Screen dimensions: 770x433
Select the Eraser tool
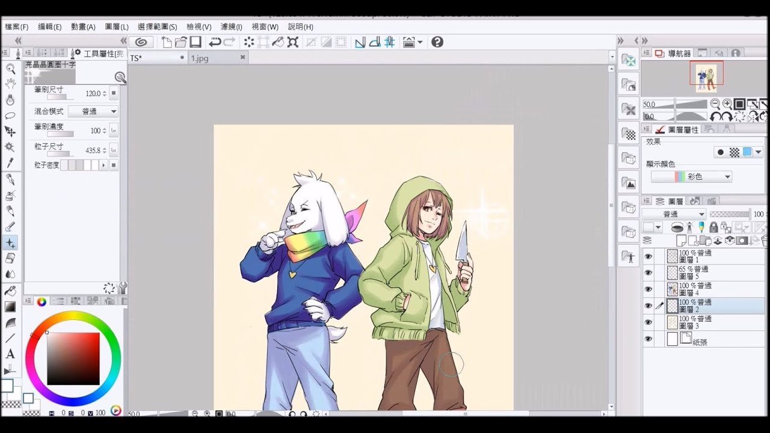coord(10,258)
